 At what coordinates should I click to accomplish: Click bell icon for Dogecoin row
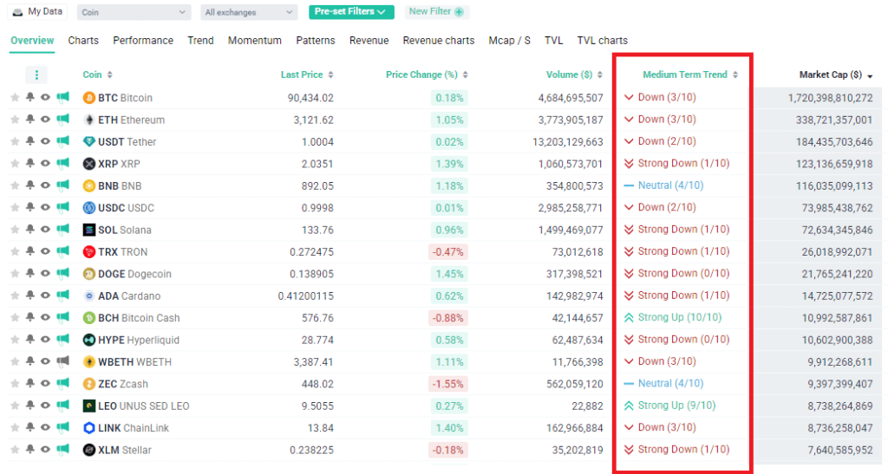pyautogui.click(x=30, y=274)
